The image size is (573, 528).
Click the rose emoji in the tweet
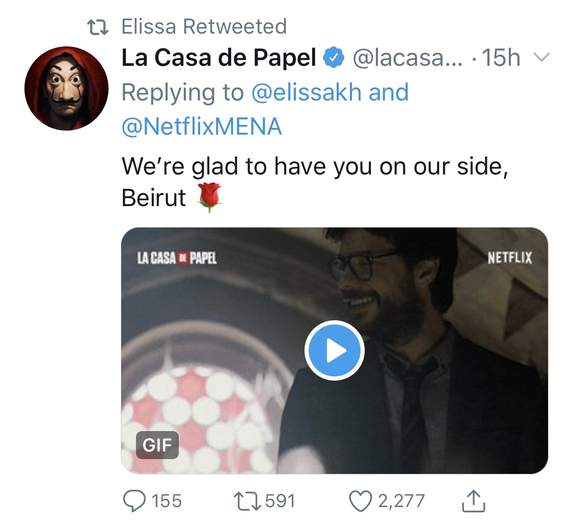tap(209, 197)
